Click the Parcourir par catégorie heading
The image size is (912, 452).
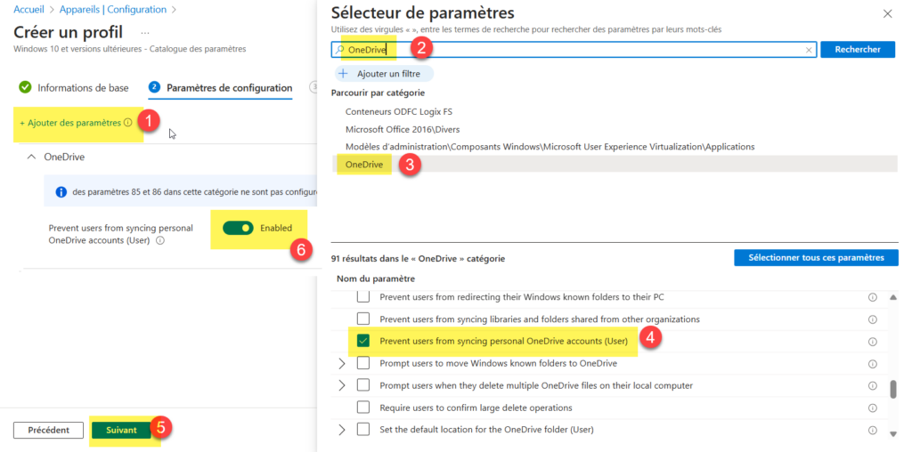(x=378, y=93)
